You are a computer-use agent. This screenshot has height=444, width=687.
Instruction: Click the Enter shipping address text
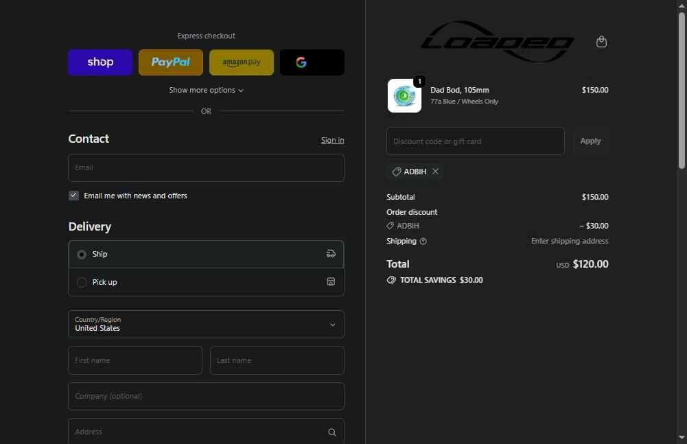click(x=570, y=241)
